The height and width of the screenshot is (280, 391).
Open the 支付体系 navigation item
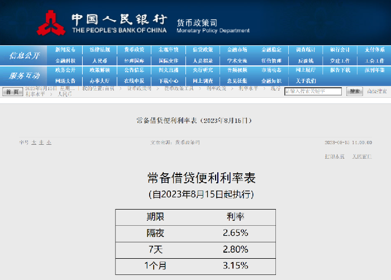point(374,50)
